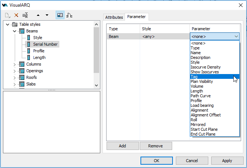Screen dimensions: 247x168
Task: Choose Type from parameter dropdown list
Action: pyautogui.click(x=215, y=48)
